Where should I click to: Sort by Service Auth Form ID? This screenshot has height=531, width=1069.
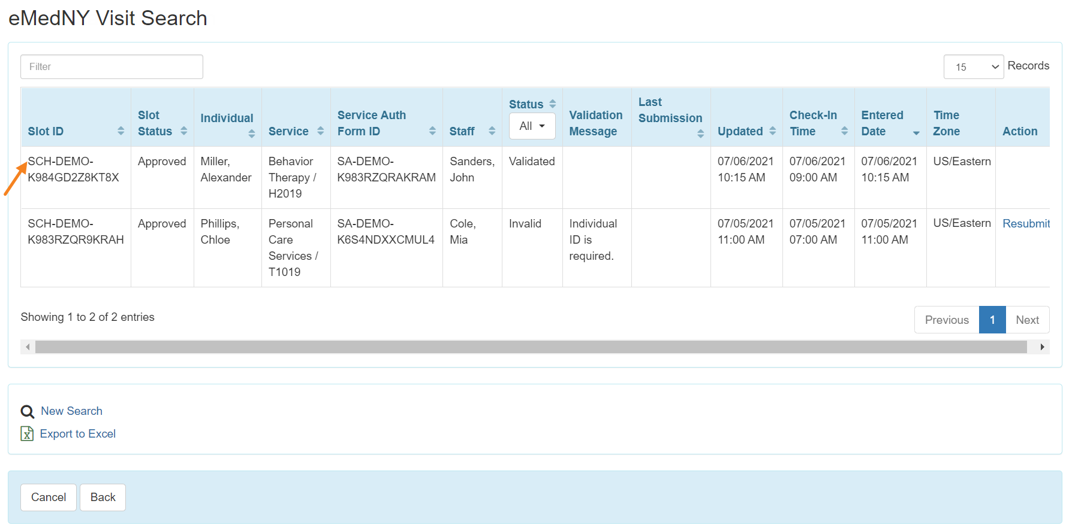coord(432,131)
